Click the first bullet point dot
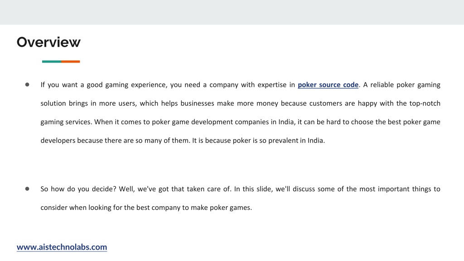464x261 pixels. [x=27, y=85]
